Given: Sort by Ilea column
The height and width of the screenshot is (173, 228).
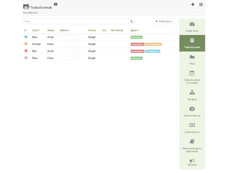Looking at the screenshot, I should (x=104, y=30).
